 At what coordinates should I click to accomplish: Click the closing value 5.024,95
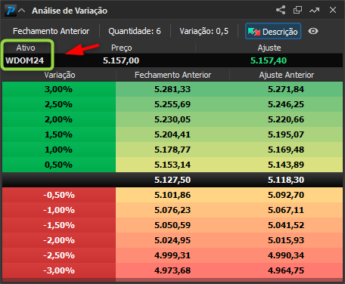172,240
